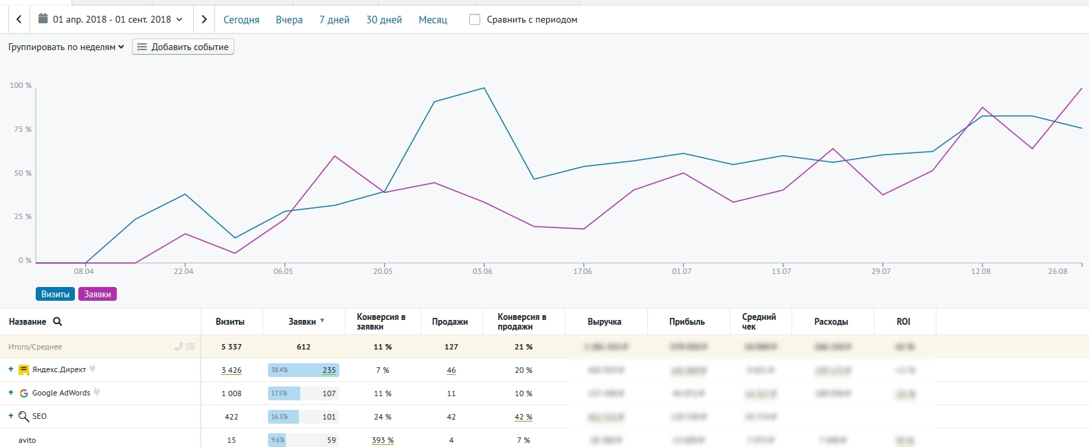
Task: Toggle Визиты series in chart legend
Action: click(55, 294)
